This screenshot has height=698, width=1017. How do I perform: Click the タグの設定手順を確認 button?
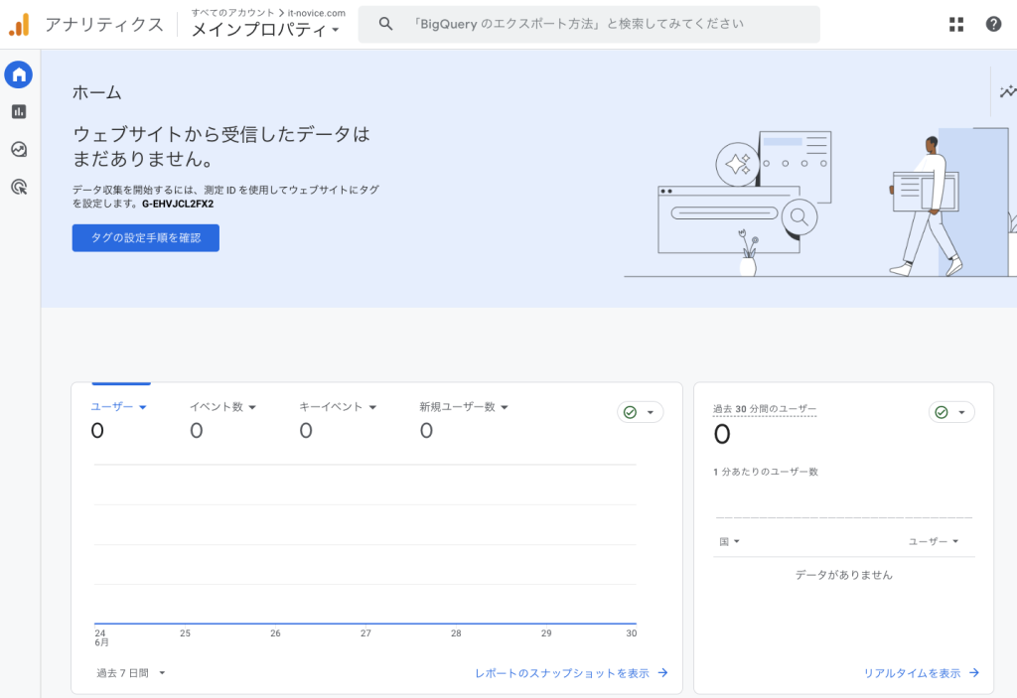point(145,237)
